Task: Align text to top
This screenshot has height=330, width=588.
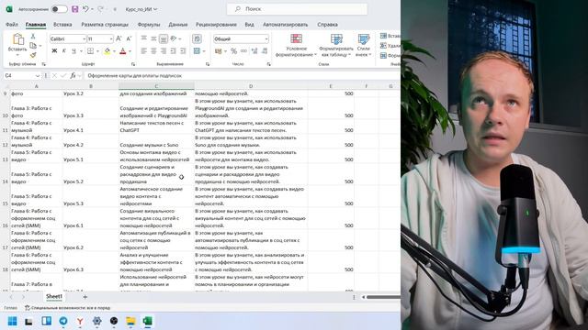Action: click(x=144, y=38)
